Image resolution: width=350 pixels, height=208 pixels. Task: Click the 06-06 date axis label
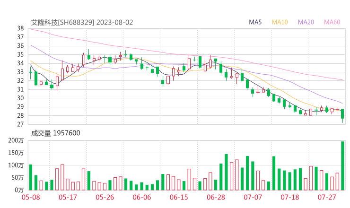tap(142, 197)
